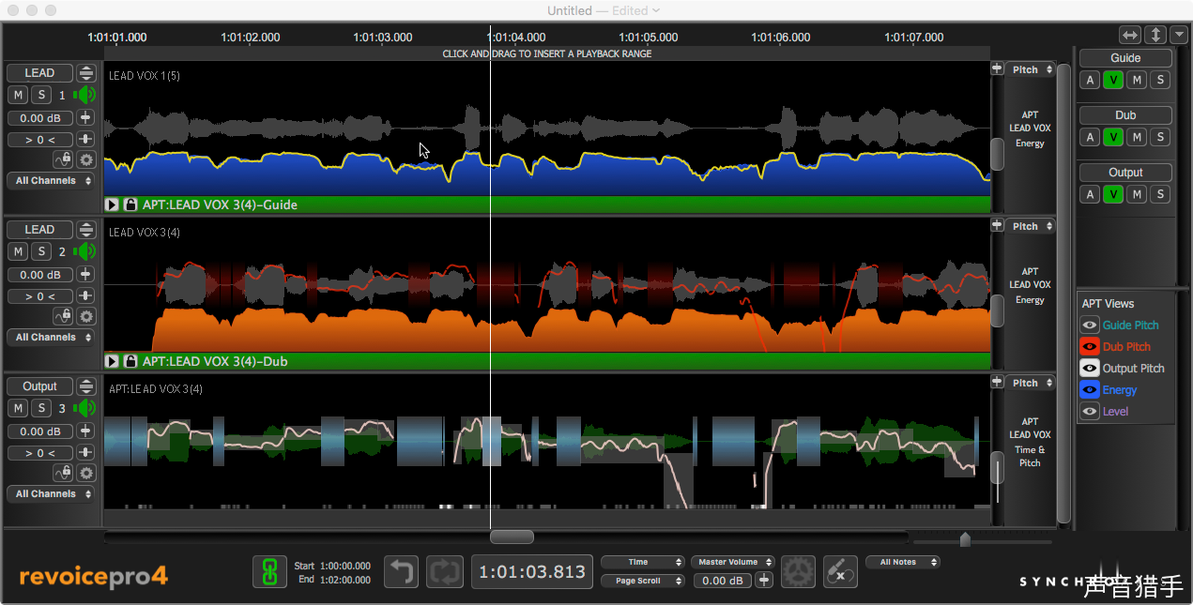The image size is (1193, 605).
Task: Open the Pitch dropdown on track 2
Action: 1031,226
